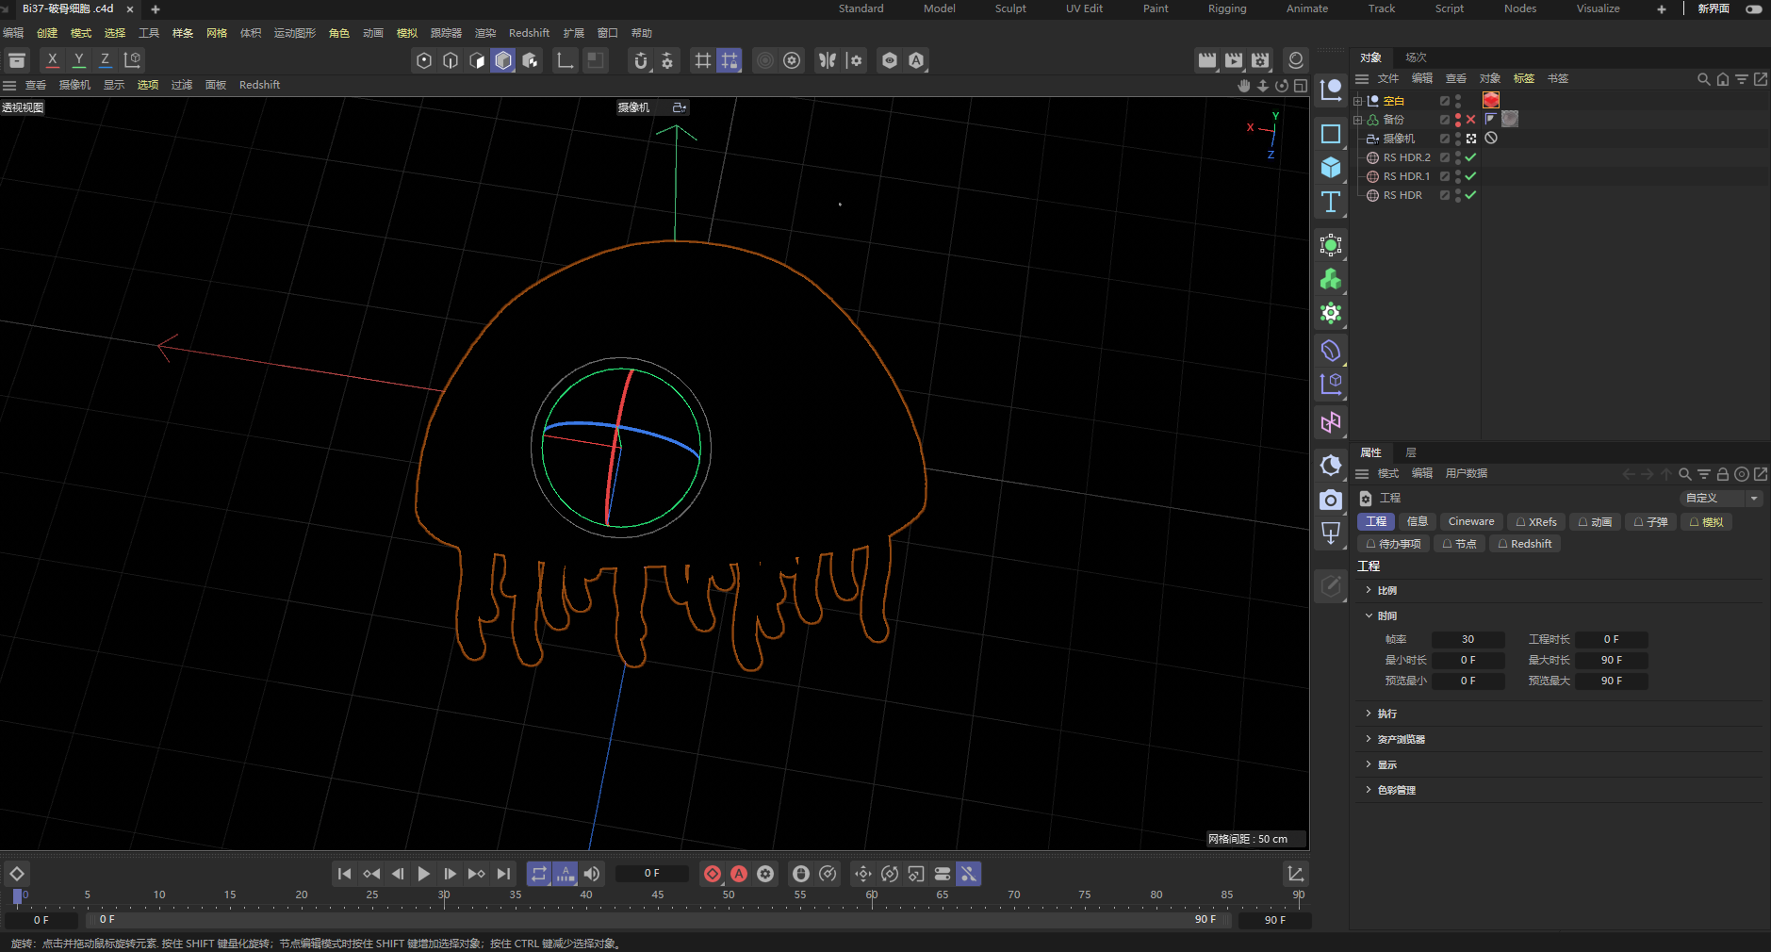Viewport: 1771px width, 952px height.
Task: Expand the 比例 section in attributes
Action: (1369, 590)
